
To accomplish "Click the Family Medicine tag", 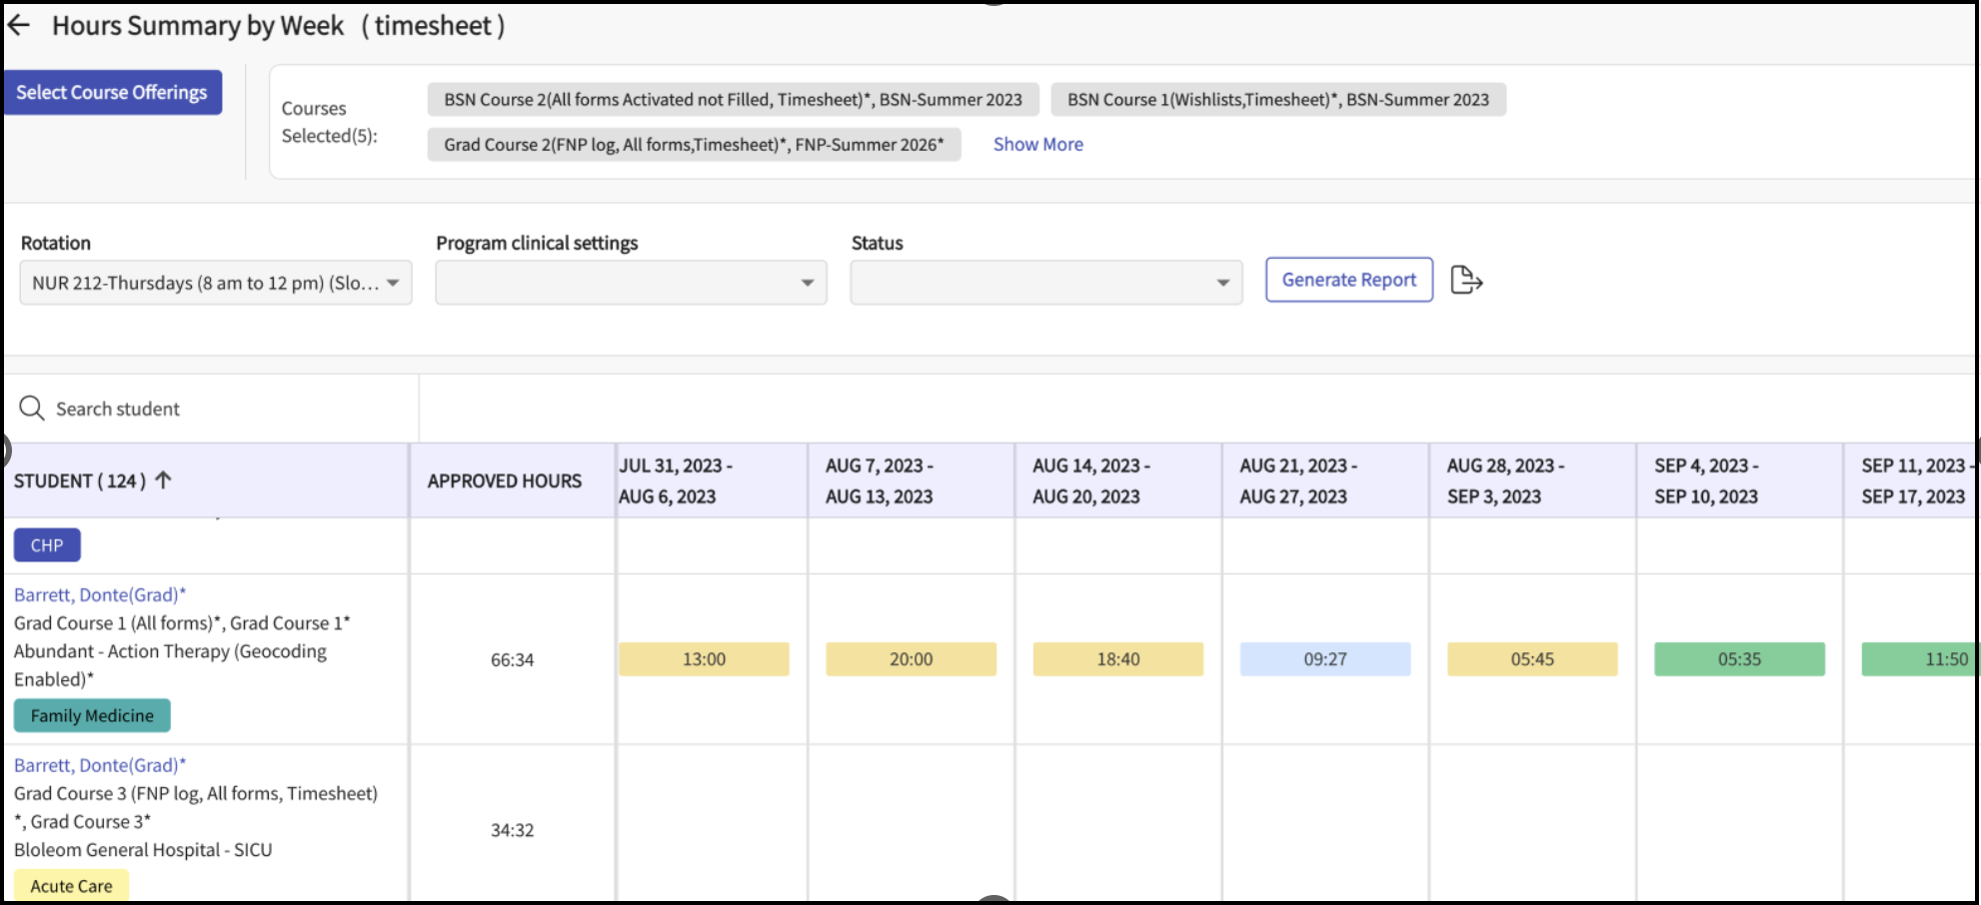I will 92,716.
